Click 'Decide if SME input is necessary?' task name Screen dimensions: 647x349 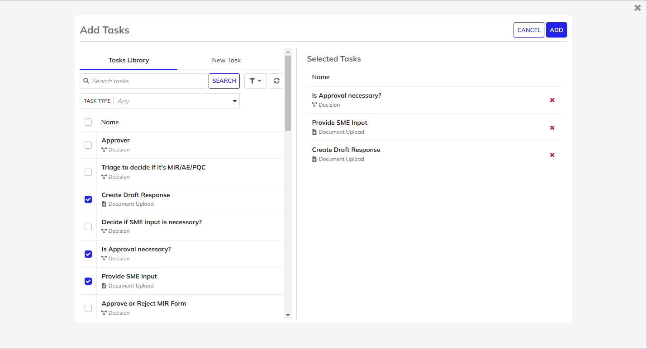[x=152, y=222]
